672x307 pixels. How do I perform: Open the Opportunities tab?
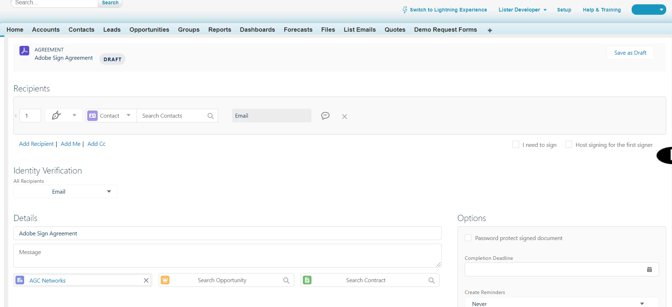[149, 30]
